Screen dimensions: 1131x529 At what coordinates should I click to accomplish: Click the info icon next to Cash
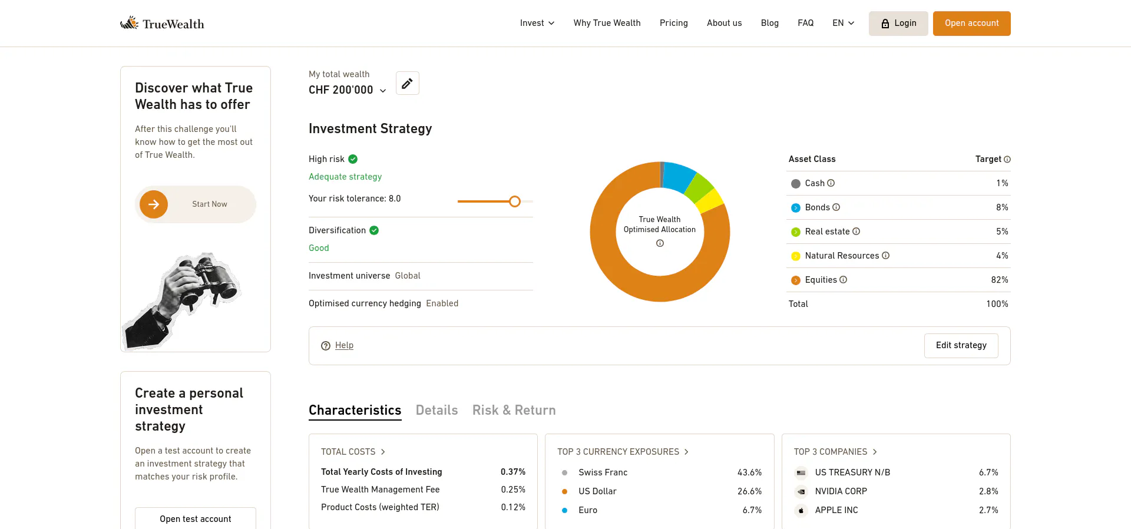(831, 183)
